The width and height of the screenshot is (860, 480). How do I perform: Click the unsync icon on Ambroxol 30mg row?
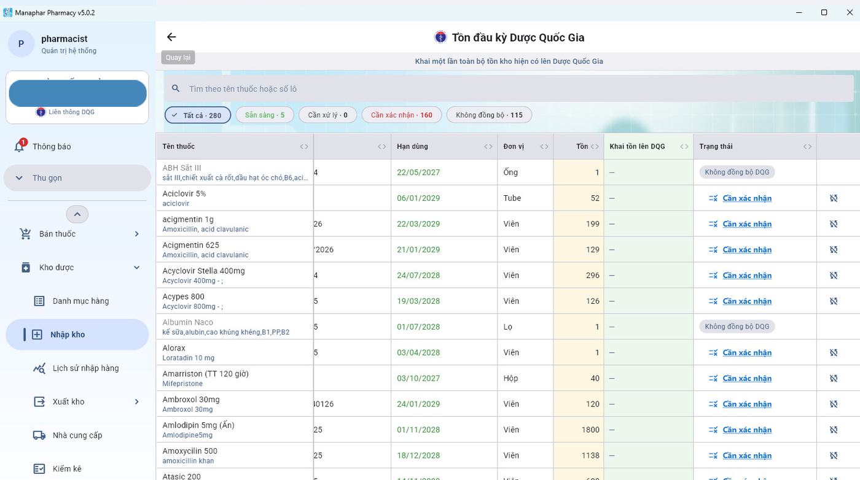tap(834, 405)
